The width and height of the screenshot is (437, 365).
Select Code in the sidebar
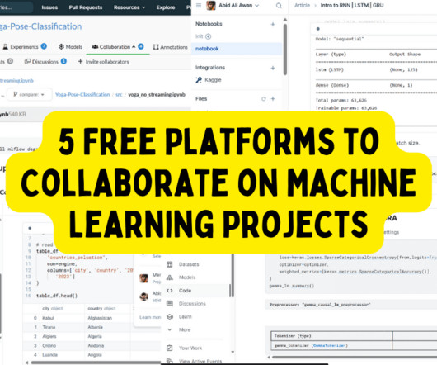(185, 291)
